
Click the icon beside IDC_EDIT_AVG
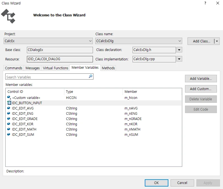(9, 108)
